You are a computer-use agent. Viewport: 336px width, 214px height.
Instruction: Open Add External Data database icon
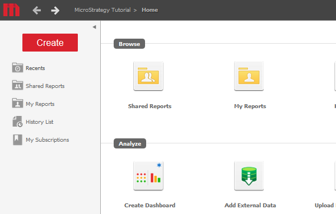249,176
